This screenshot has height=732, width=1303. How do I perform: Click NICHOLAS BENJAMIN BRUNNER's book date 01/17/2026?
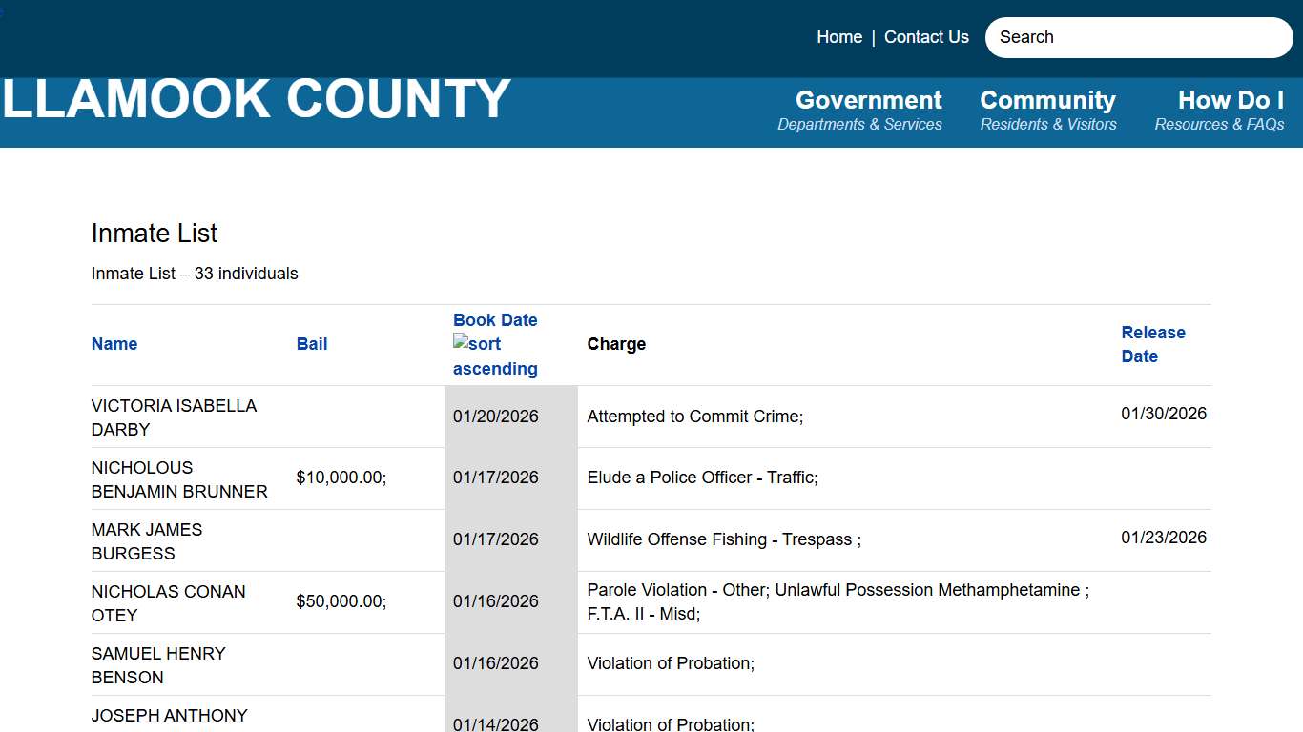(x=495, y=478)
